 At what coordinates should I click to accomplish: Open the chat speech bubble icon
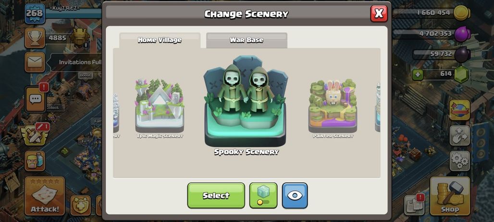pyautogui.click(x=35, y=99)
